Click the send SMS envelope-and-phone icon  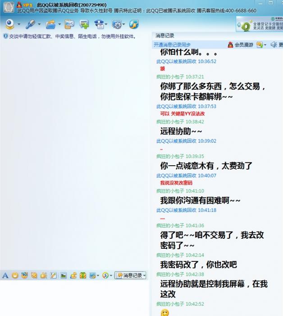tap(69, 24)
